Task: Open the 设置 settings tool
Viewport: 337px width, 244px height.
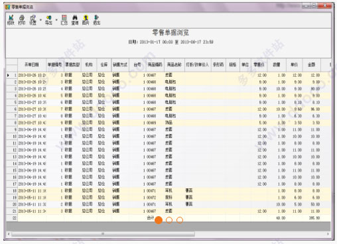Action: pyautogui.click(x=33, y=20)
